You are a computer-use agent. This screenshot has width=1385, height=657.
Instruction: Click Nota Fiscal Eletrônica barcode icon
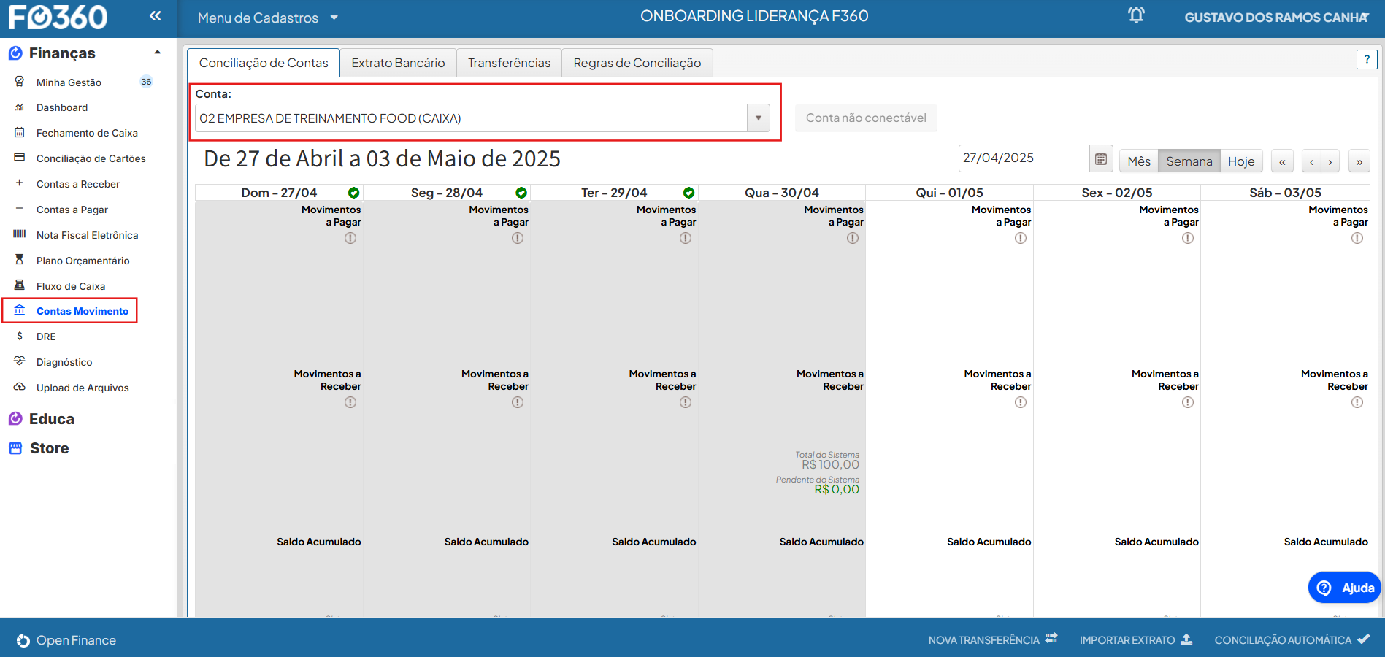(x=20, y=234)
